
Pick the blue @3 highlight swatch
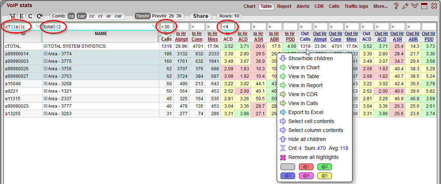point(288,176)
